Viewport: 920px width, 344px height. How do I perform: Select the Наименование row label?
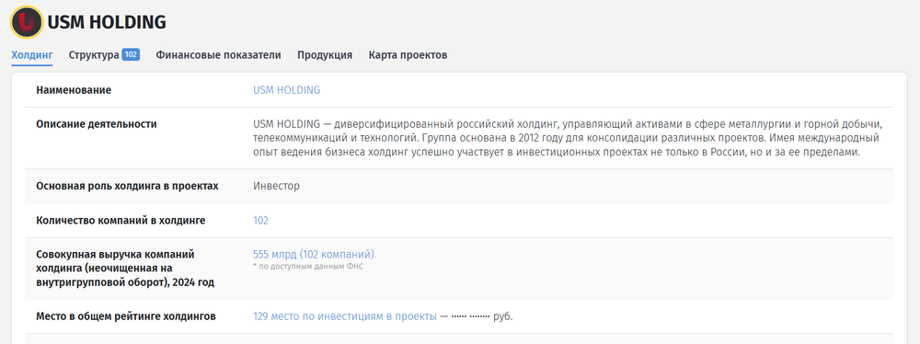point(74,90)
